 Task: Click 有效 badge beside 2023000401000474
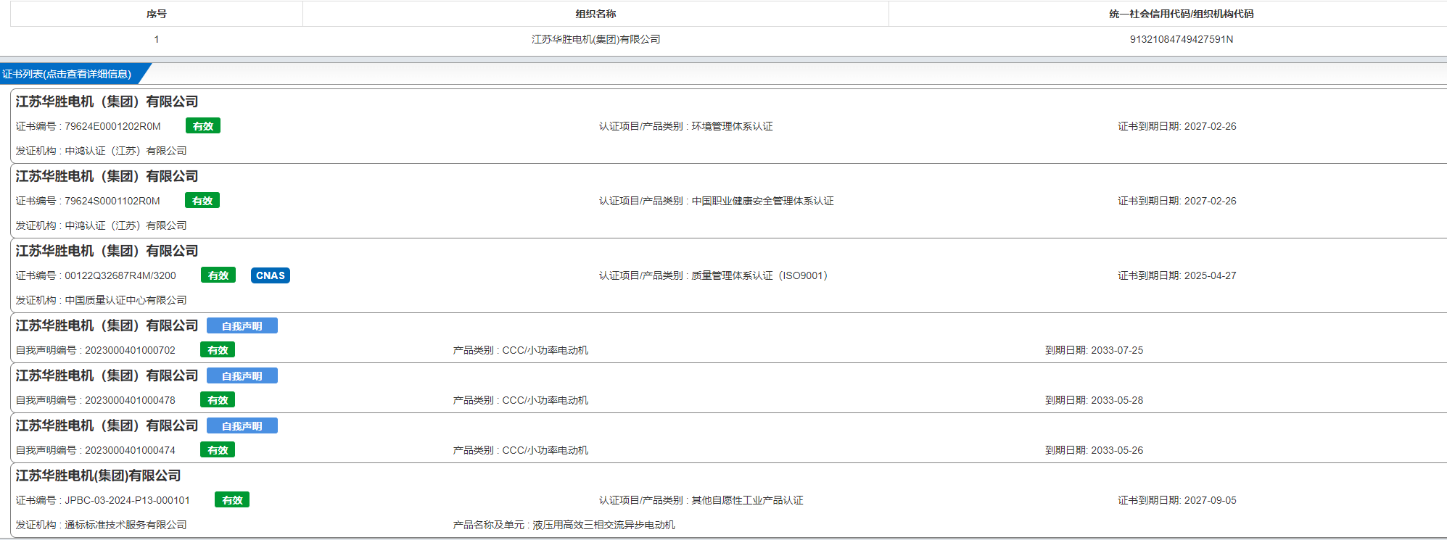(218, 450)
